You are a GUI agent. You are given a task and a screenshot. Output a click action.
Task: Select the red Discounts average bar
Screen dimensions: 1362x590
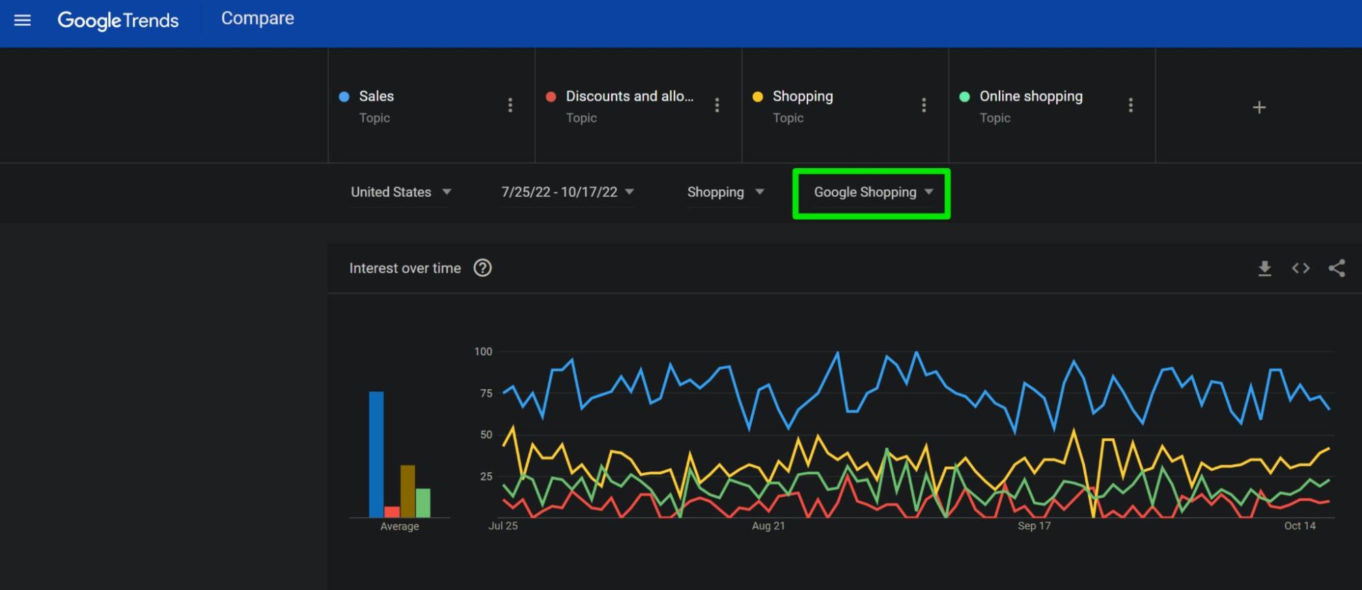(392, 512)
